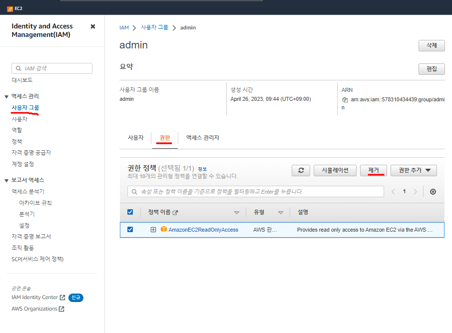Click into the IAM search field
Viewport: 452px width, 333px height.
point(52,68)
